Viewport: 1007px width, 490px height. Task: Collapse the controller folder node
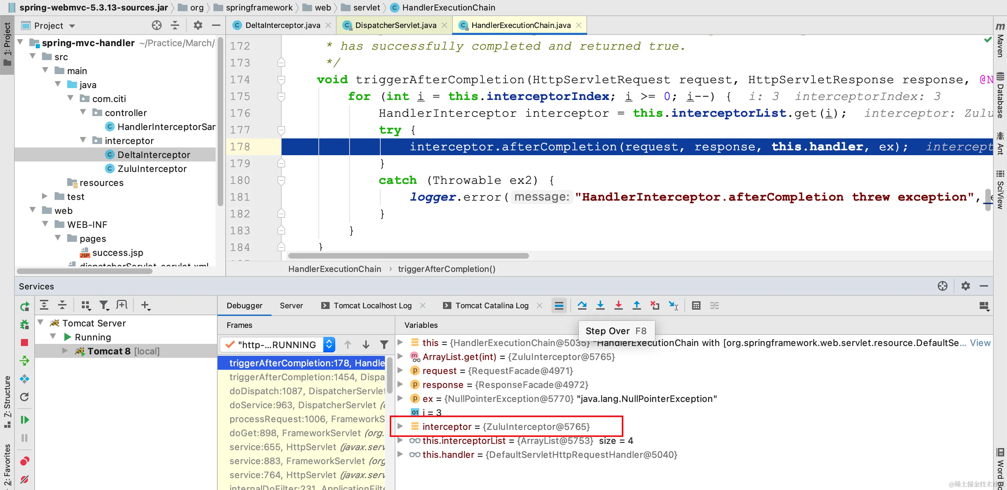[83, 111]
